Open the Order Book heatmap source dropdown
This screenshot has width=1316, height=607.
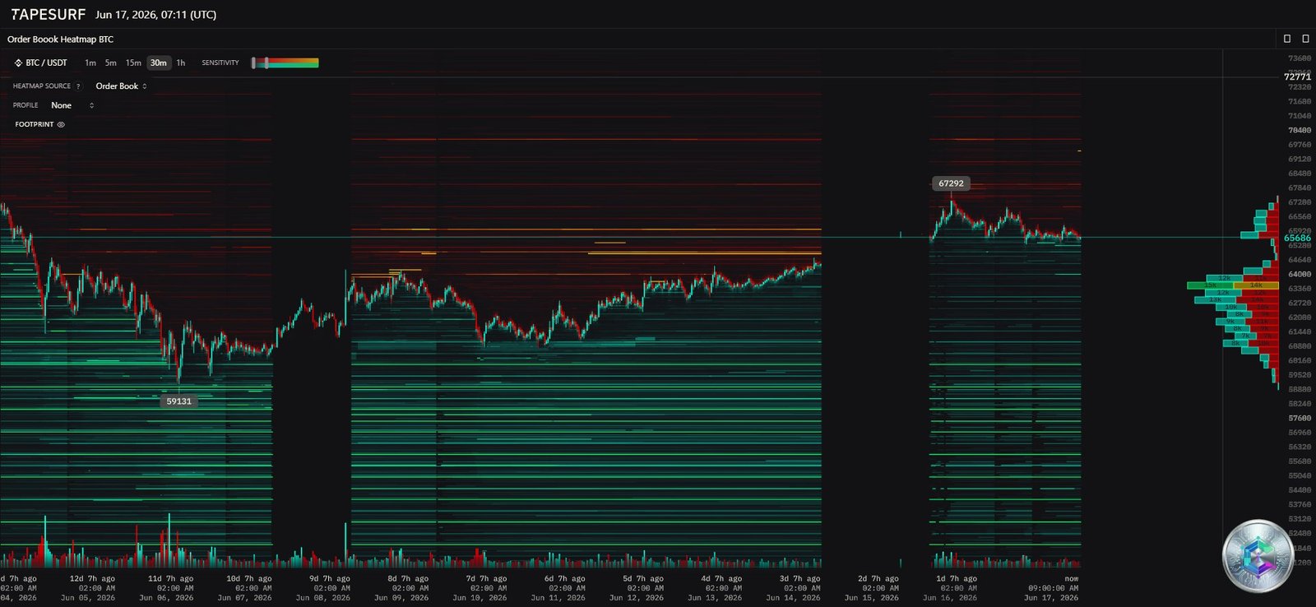pyautogui.click(x=121, y=86)
